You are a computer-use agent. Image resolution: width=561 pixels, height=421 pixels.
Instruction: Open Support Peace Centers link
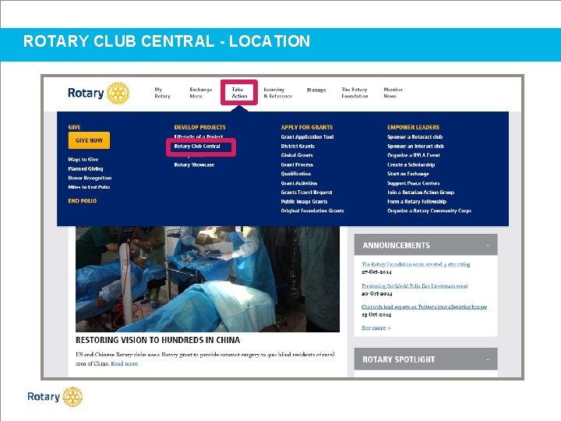tap(414, 183)
